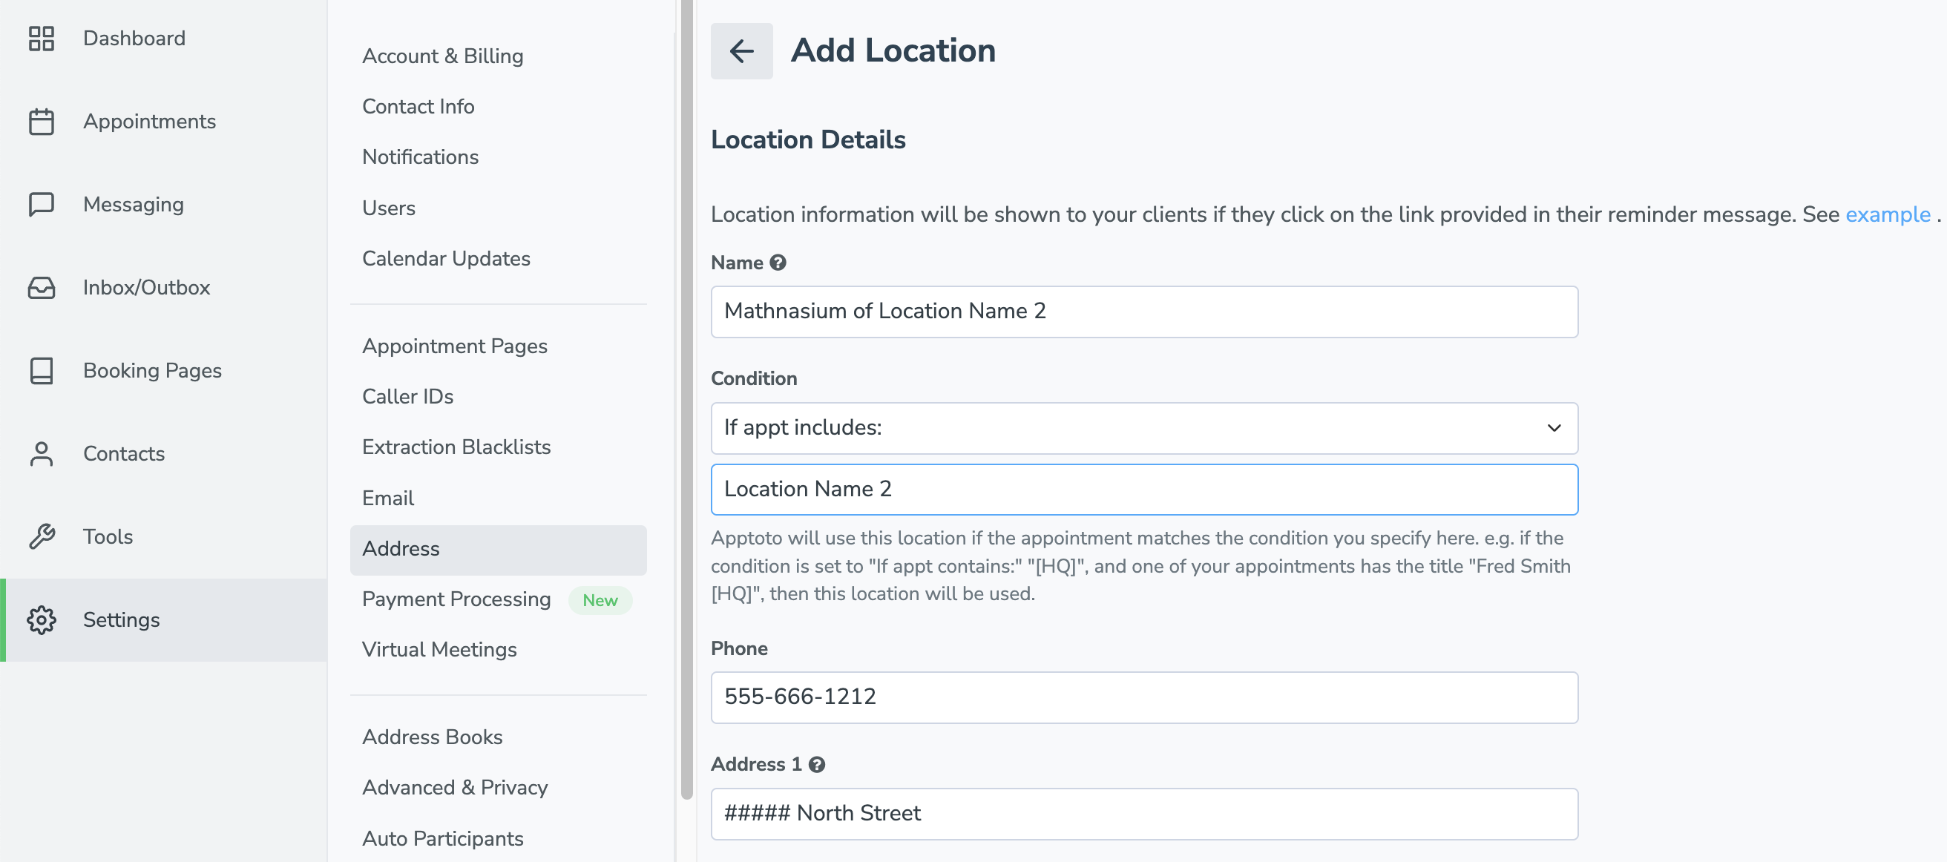This screenshot has width=1947, height=862.
Task: Click the dropdown chevron on Condition
Action: tap(1553, 427)
